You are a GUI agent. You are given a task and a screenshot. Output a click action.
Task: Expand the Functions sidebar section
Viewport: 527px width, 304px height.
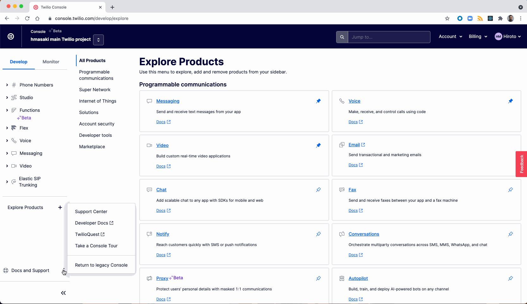click(7, 110)
